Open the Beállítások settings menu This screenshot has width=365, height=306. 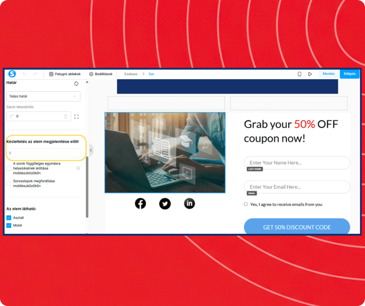101,74
